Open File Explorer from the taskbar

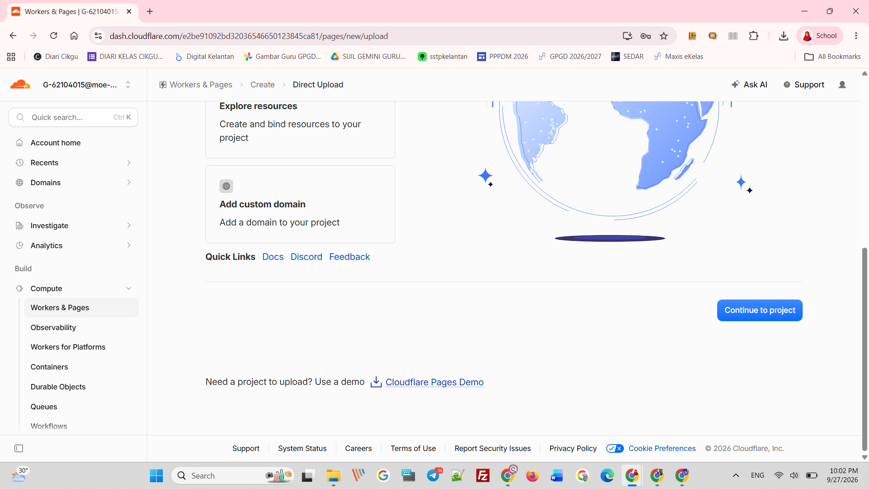[334, 475]
